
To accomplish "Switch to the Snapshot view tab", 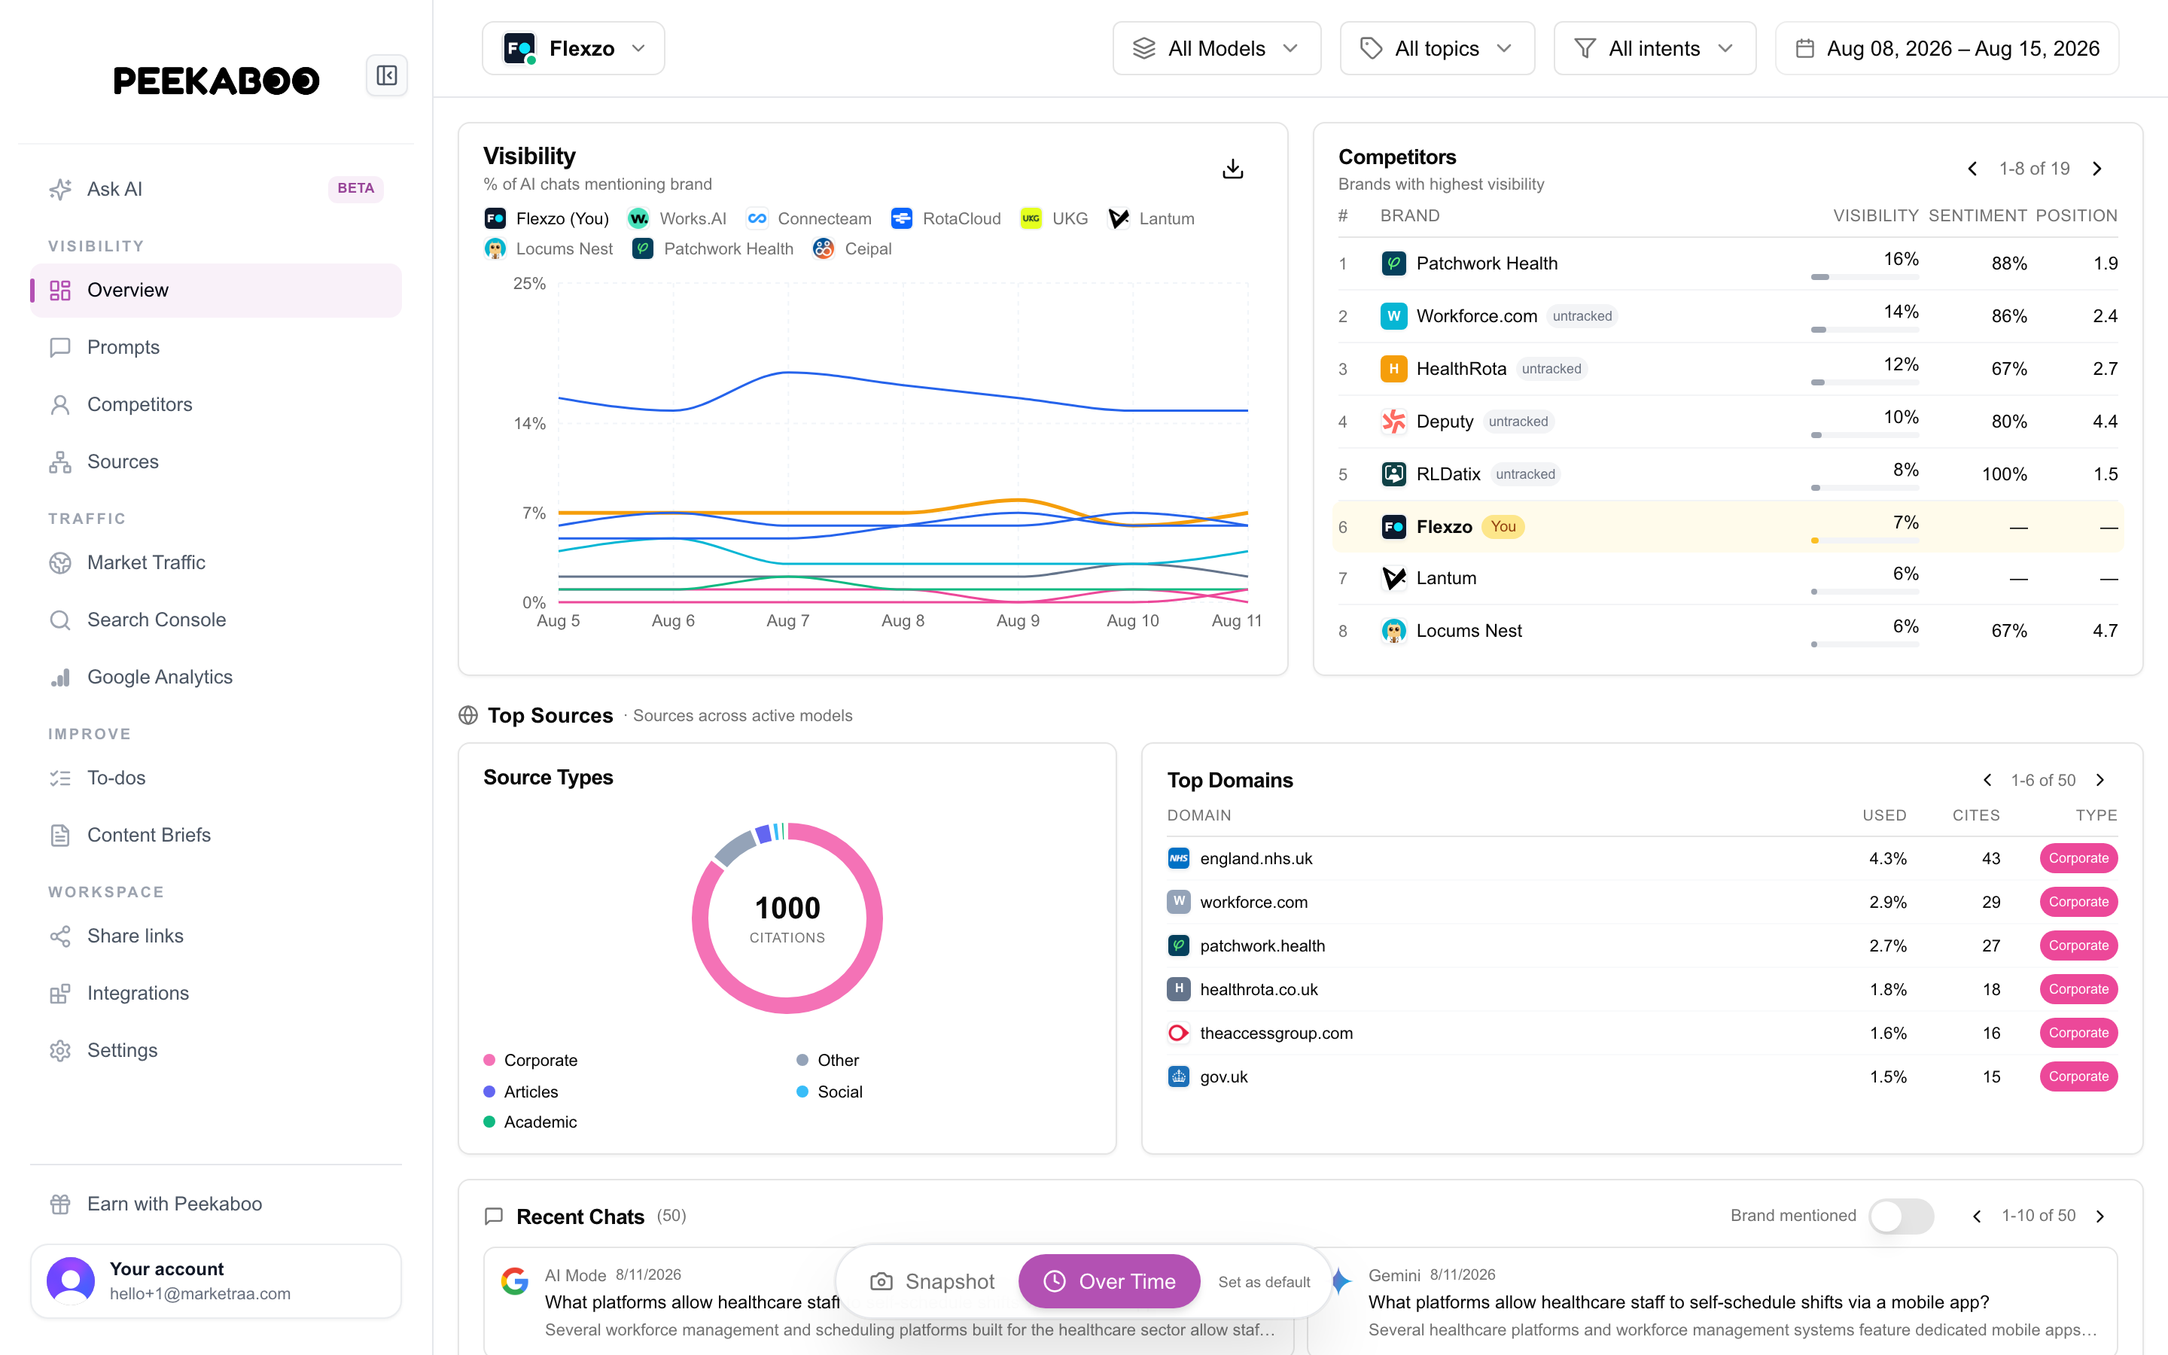I will (933, 1281).
